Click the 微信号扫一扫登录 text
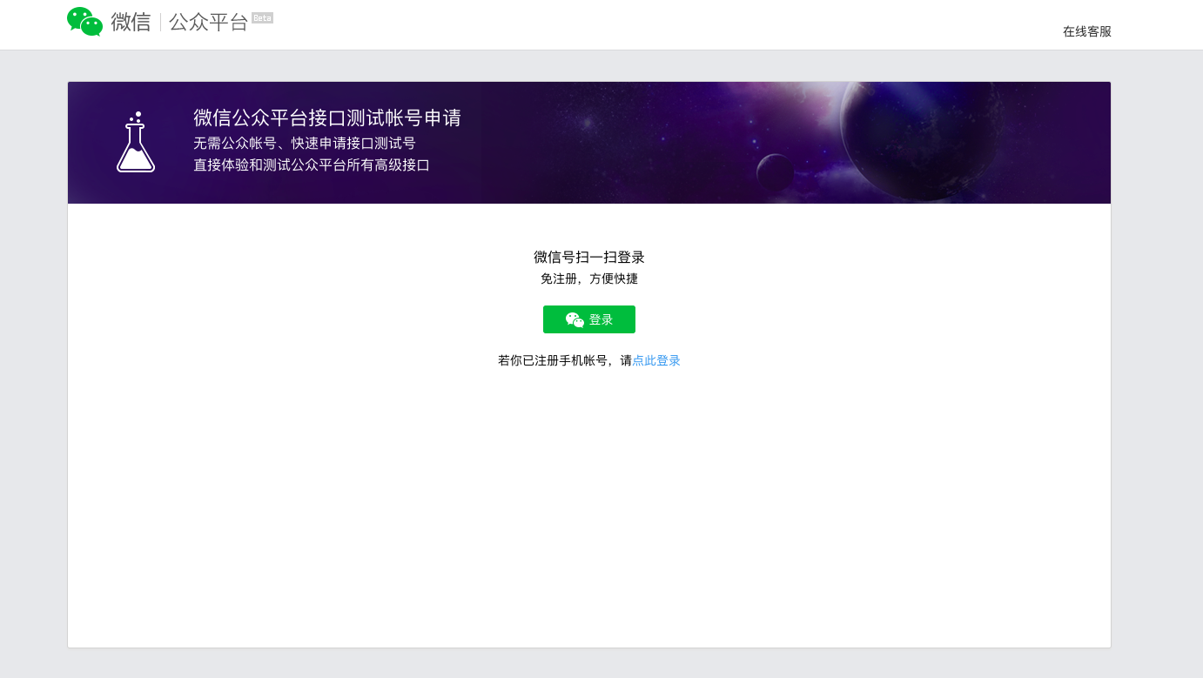The width and height of the screenshot is (1203, 678). (589, 257)
